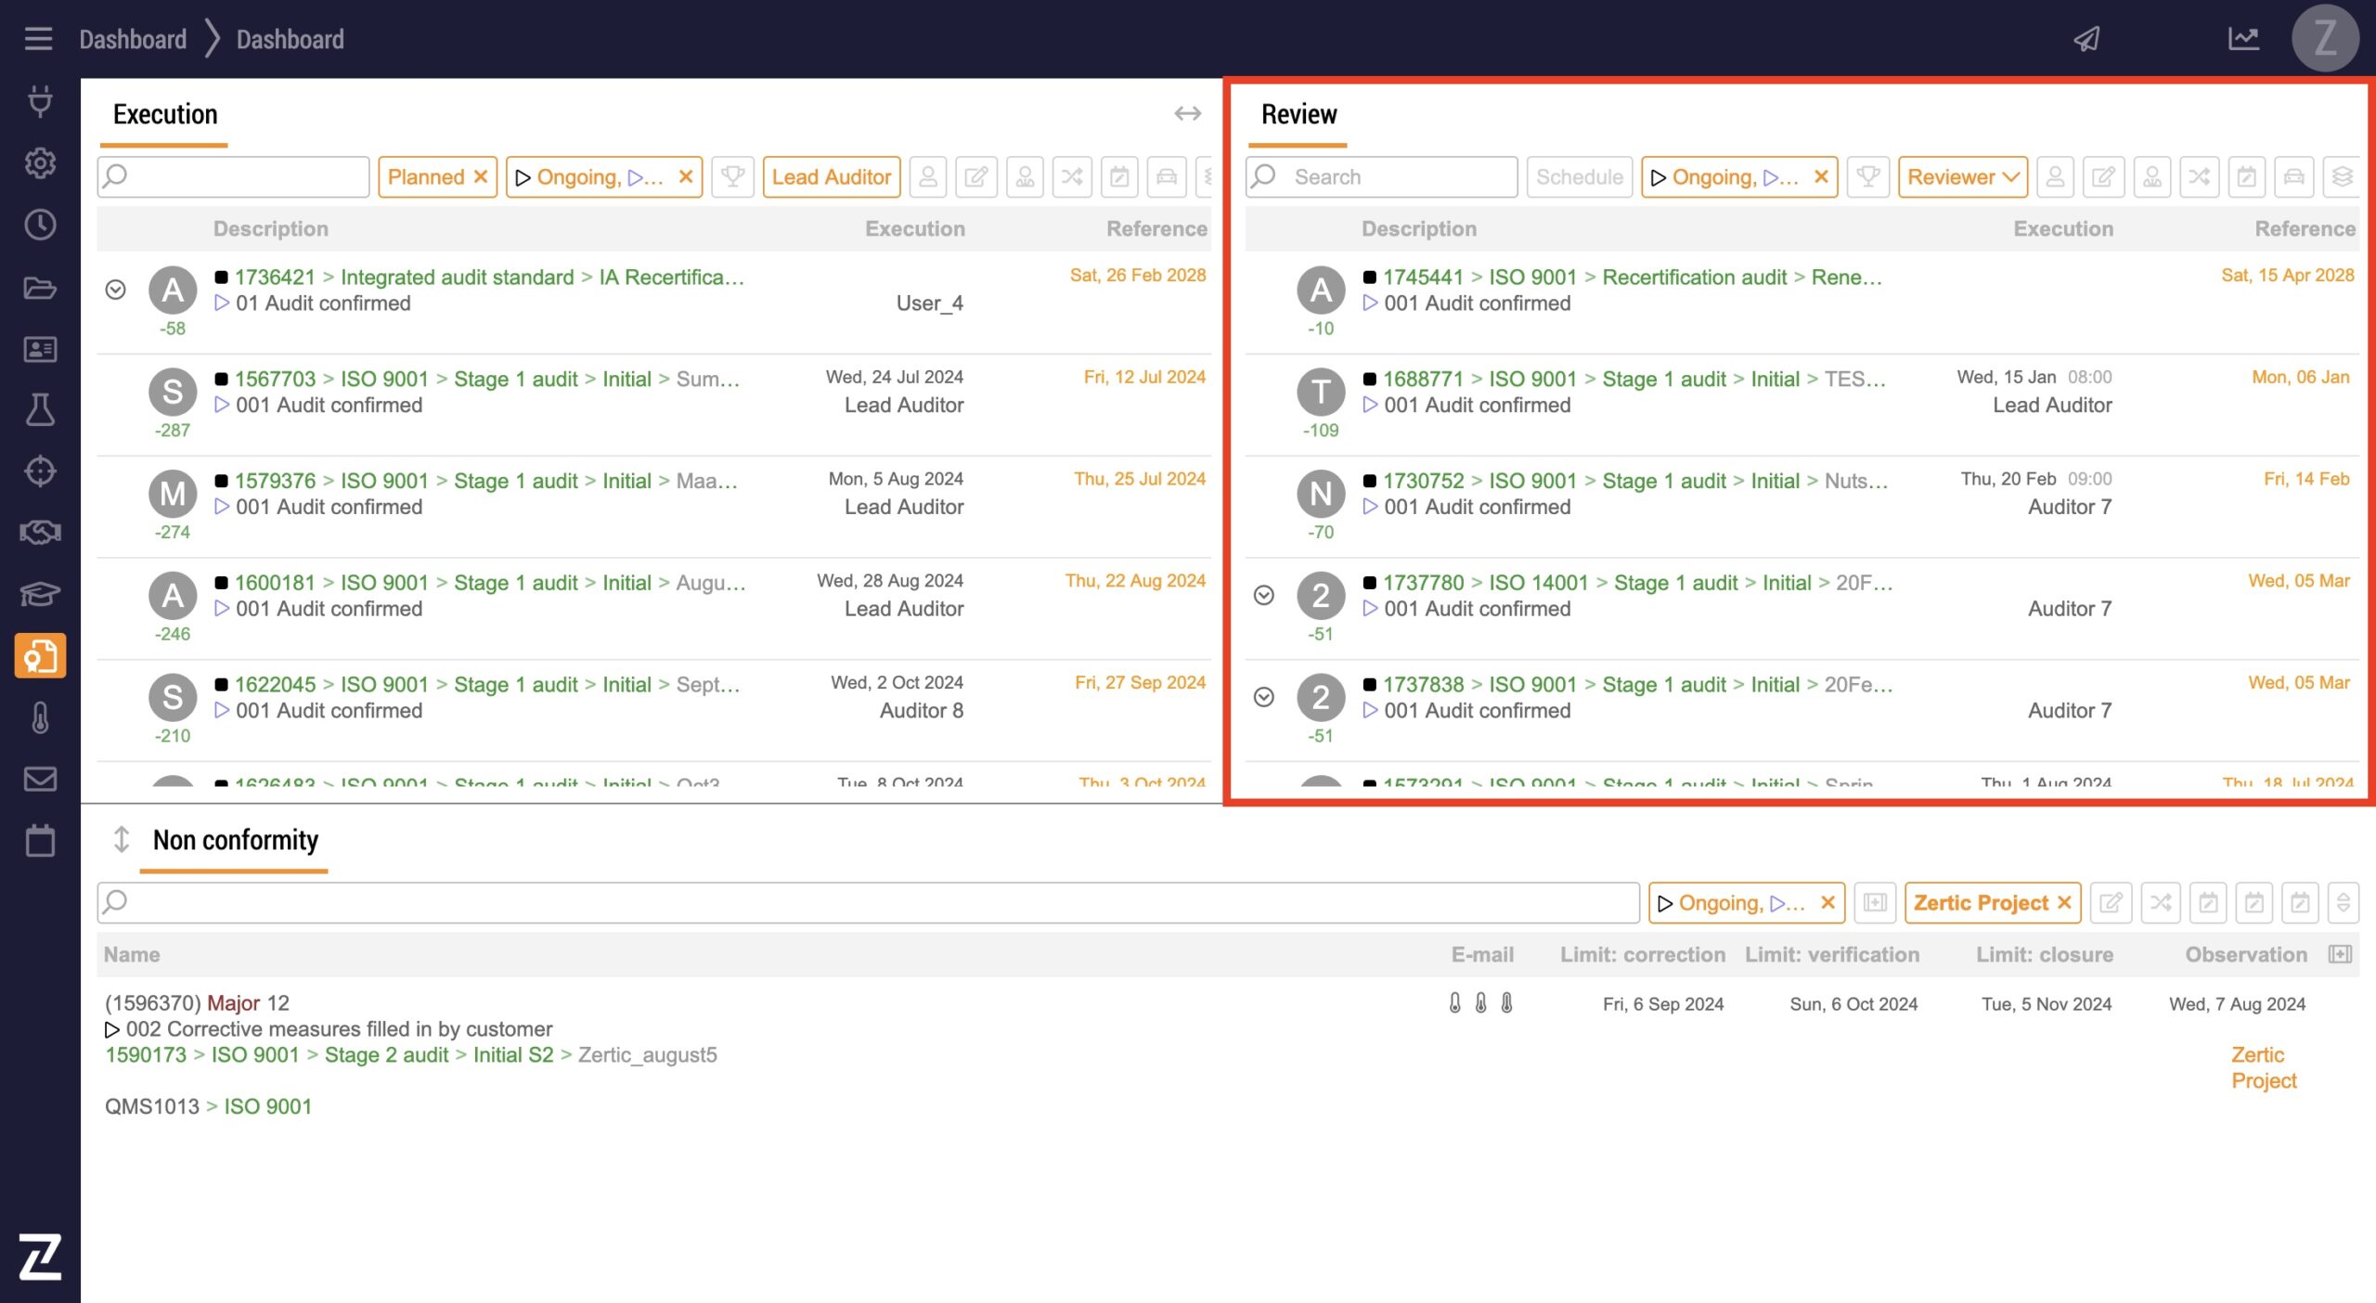Open the Reviewer dropdown
This screenshot has height=1303, width=2376.
click(1962, 176)
